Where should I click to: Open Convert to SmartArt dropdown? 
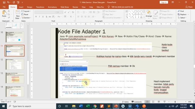click(112, 18)
